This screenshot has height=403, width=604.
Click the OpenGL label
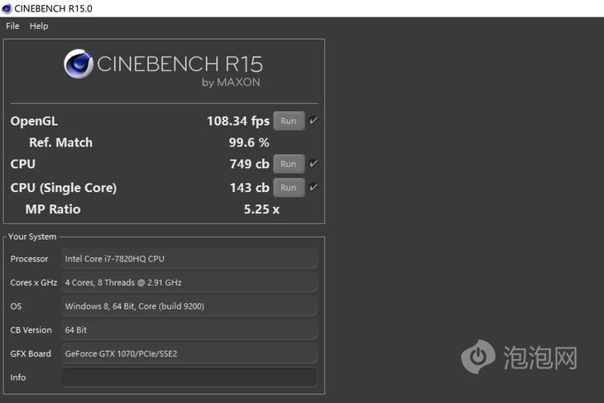tap(34, 122)
